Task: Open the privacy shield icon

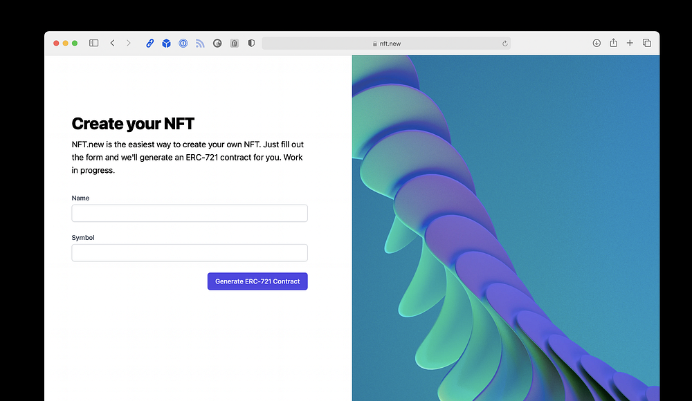Action: point(251,44)
